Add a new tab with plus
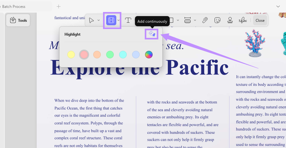Viewport: 286px width, 148px height. coord(58,7)
